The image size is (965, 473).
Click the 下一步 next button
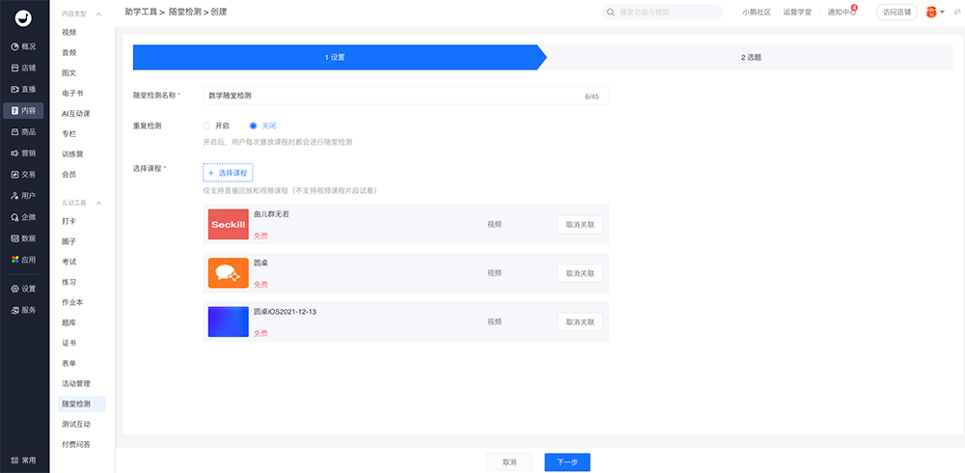[566, 462]
